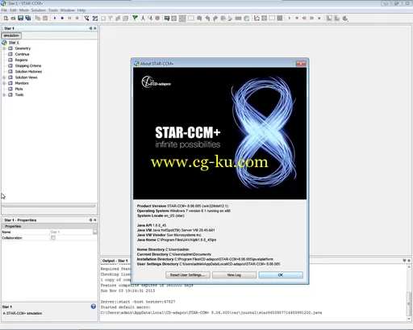The height and width of the screenshot is (330, 413).
Task: Open the Tools menu
Action: pyautogui.click(x=53, y=10)
